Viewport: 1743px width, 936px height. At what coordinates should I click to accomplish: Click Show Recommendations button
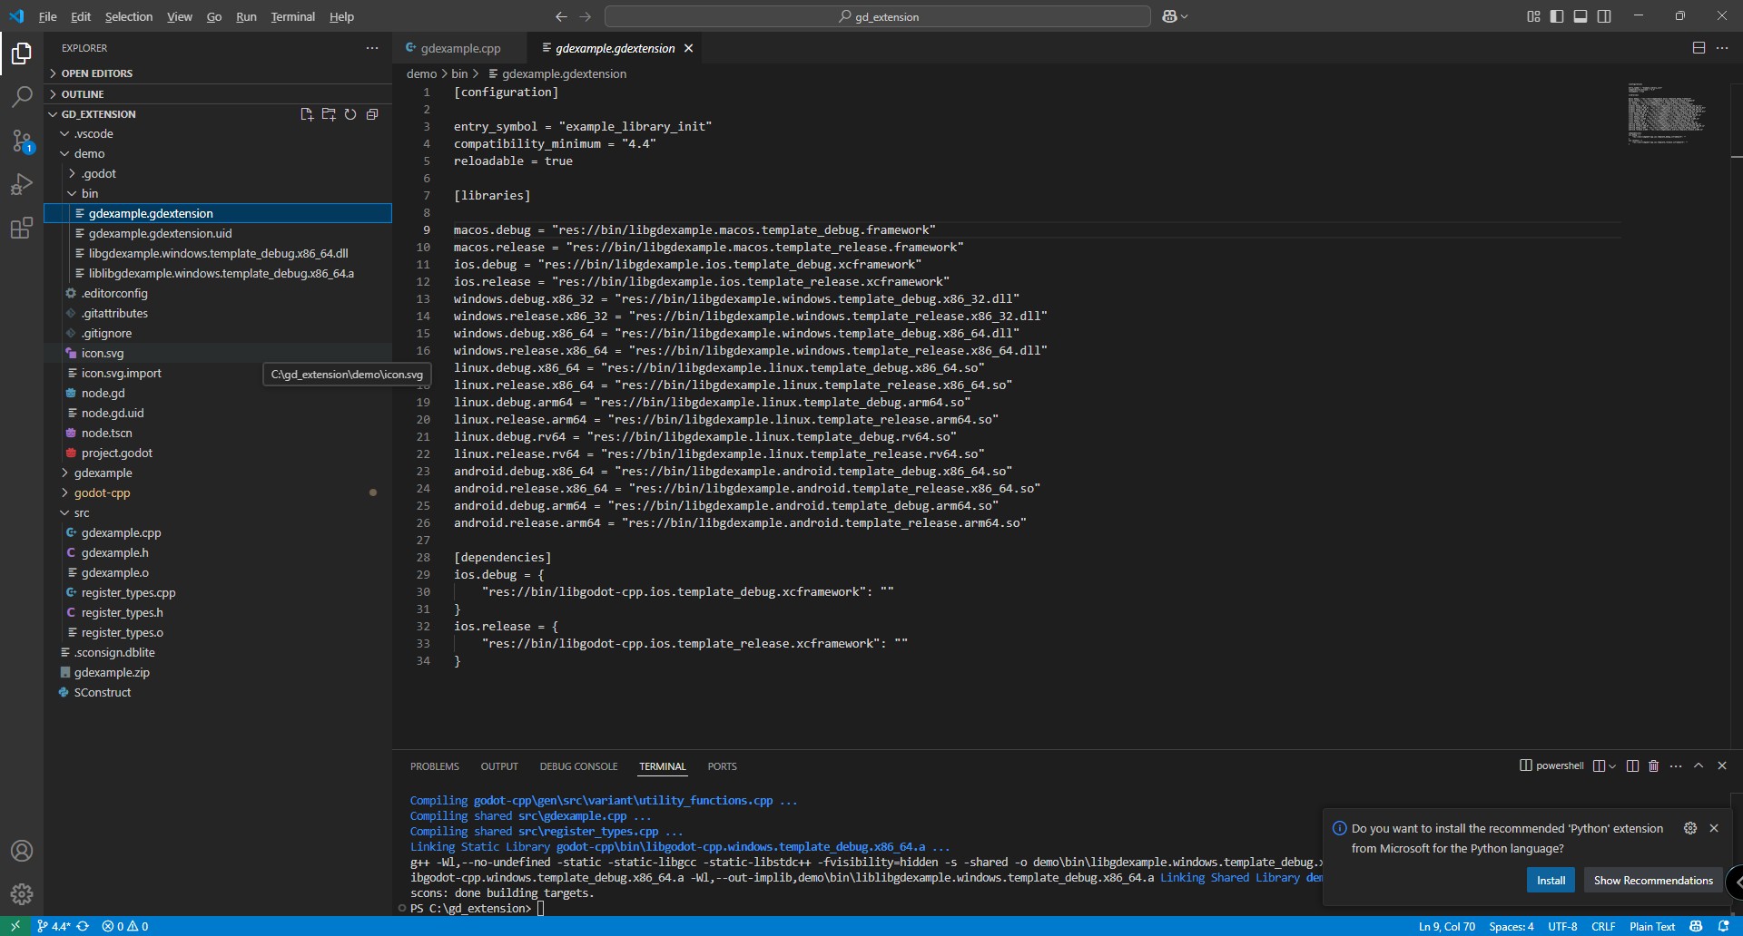click(1653, 880)
